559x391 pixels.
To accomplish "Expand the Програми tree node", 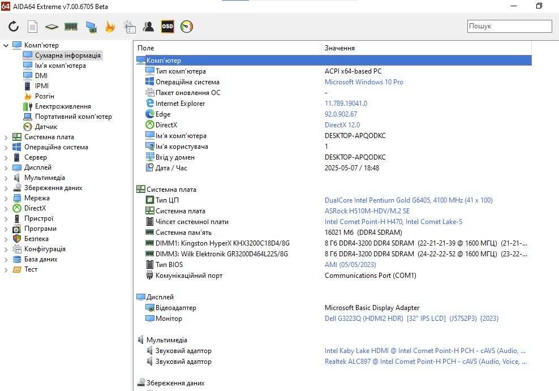I will [x=6, y=229].
